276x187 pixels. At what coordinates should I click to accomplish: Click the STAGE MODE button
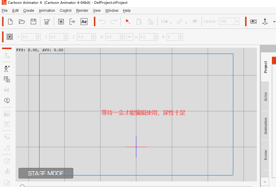[x=46, y=173]
